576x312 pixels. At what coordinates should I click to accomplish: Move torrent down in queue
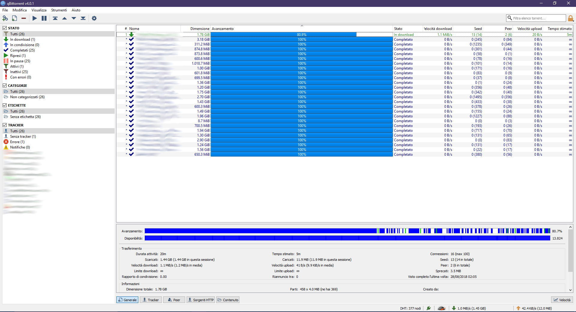(74, 18)
